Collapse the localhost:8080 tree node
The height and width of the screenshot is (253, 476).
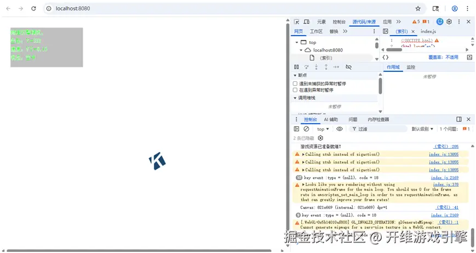pyautogui.click(x=301, y=50)
